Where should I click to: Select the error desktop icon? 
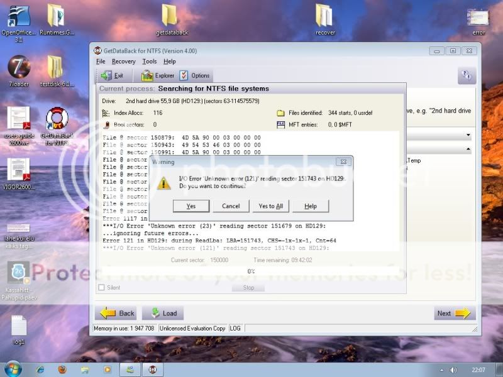[x=478, y=22]
